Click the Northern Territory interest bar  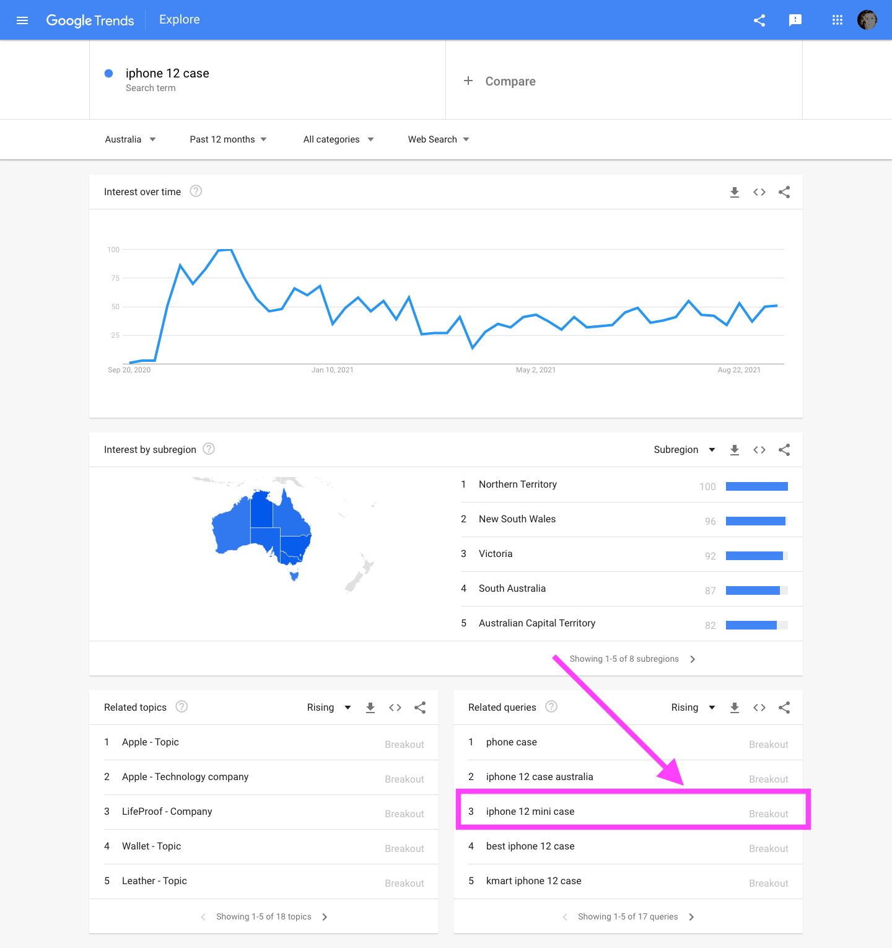[757, 486]
